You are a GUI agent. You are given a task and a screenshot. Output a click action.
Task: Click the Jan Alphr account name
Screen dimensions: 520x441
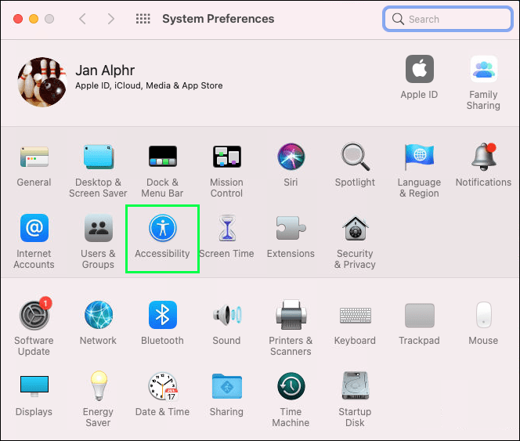click(105, 70)
